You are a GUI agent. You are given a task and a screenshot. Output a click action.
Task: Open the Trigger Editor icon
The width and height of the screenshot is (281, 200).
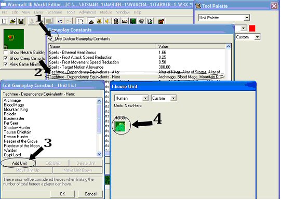tap(99, 21)
